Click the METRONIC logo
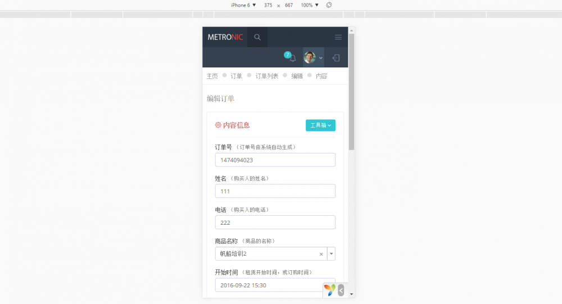This screenshot has width=562, height=304. click(x=225, y=37)
